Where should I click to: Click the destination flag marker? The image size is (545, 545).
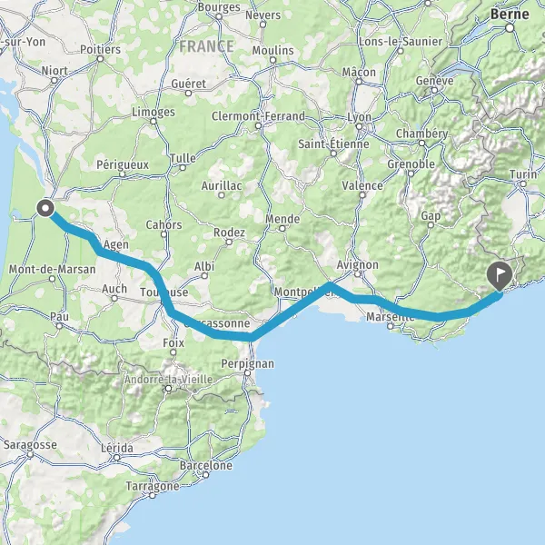click(x=500, y=276)
